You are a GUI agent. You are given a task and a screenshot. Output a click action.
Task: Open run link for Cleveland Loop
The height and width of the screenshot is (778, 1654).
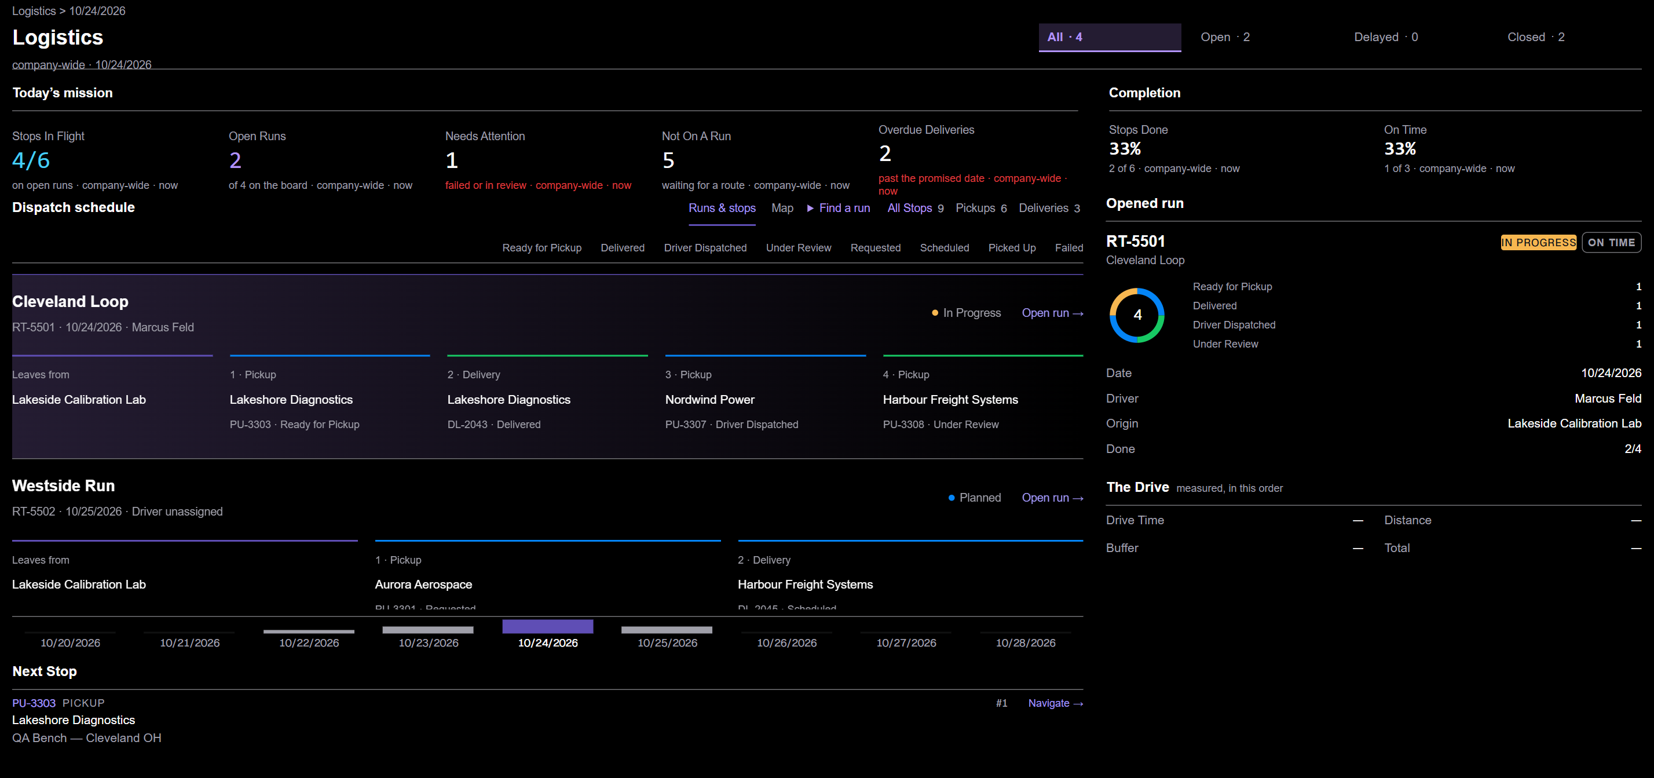1052,313
